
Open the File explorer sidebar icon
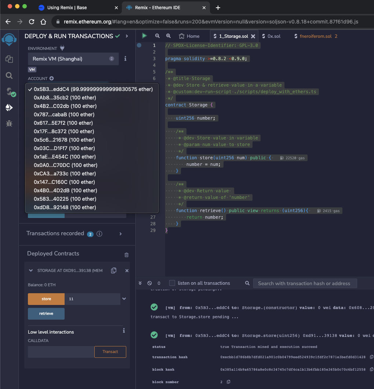click(9, 59)
